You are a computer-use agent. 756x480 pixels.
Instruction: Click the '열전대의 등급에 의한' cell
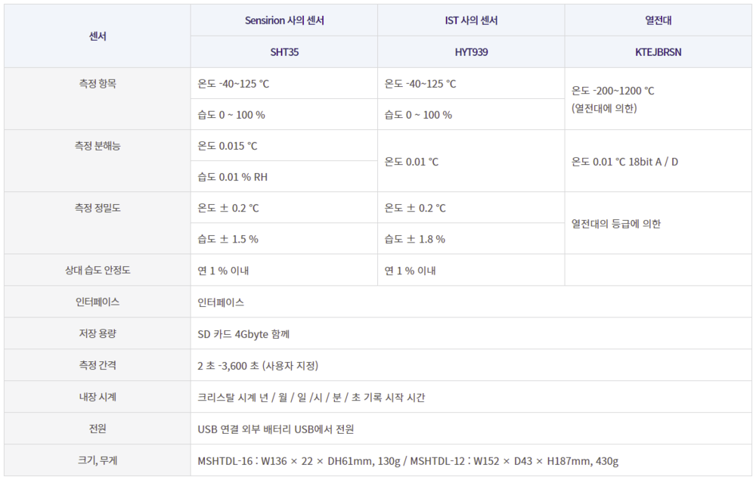point(616,224)
